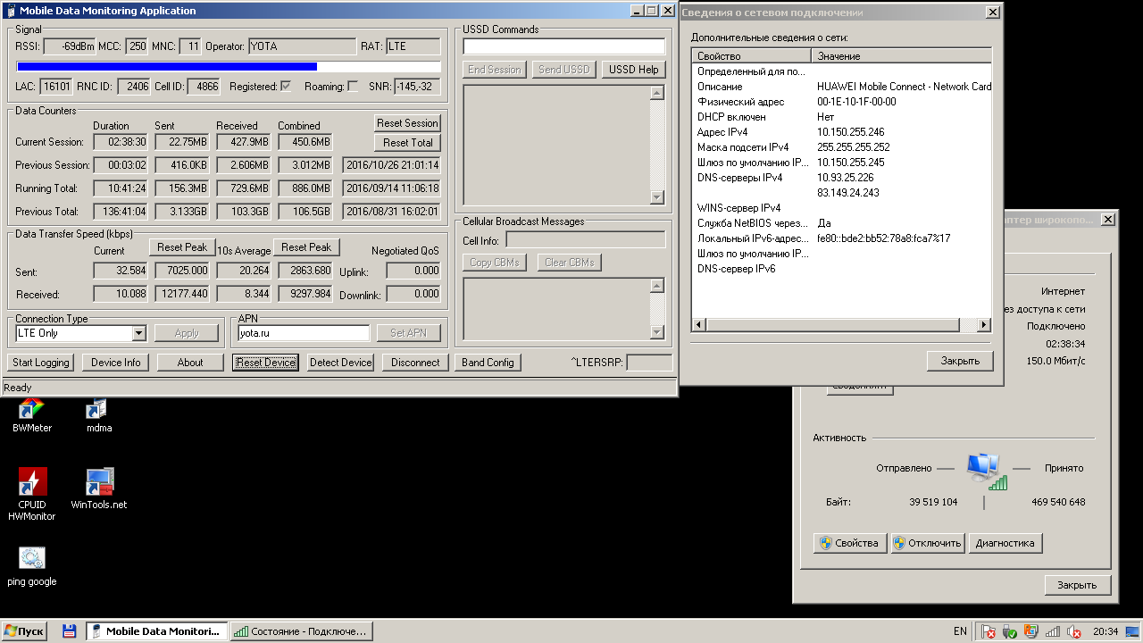This screenshot has height=643, width=1143.
Task: Click the Cell Info field
Action: 585,239
